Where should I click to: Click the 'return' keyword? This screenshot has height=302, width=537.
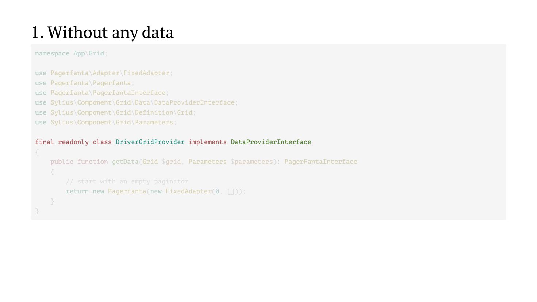[x=77, y=191]
